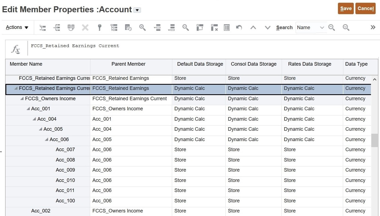Click the Zoom Out magnifier icon
This screenshot has width=380, height=216.
[185, 28]
